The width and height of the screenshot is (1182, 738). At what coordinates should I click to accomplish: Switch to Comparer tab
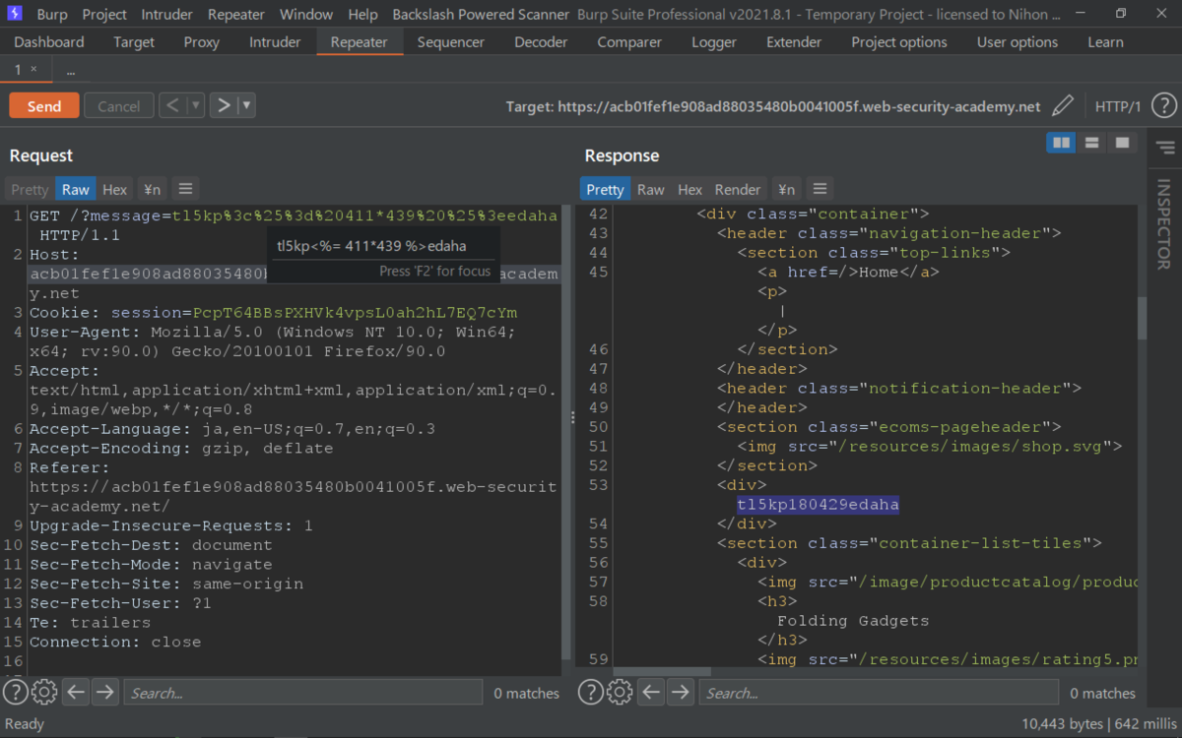click(x=629, y=42)
